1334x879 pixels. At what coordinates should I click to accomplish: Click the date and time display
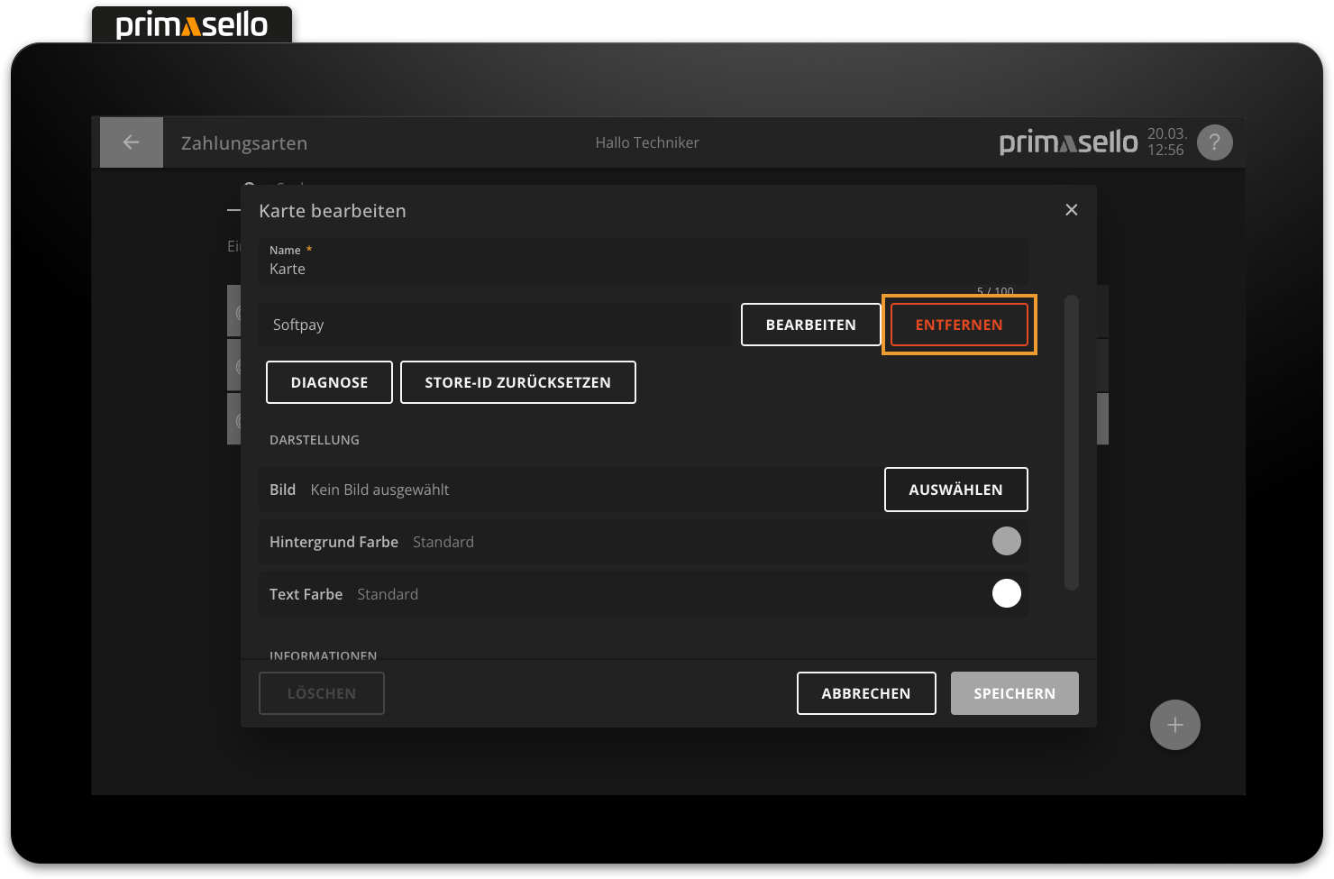coord(1165,142)
